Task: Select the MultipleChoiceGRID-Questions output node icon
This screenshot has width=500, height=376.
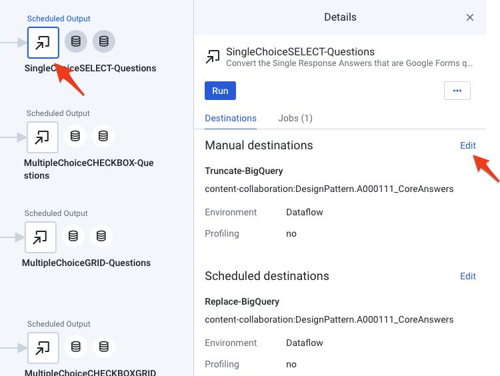Action: (41, 237)
